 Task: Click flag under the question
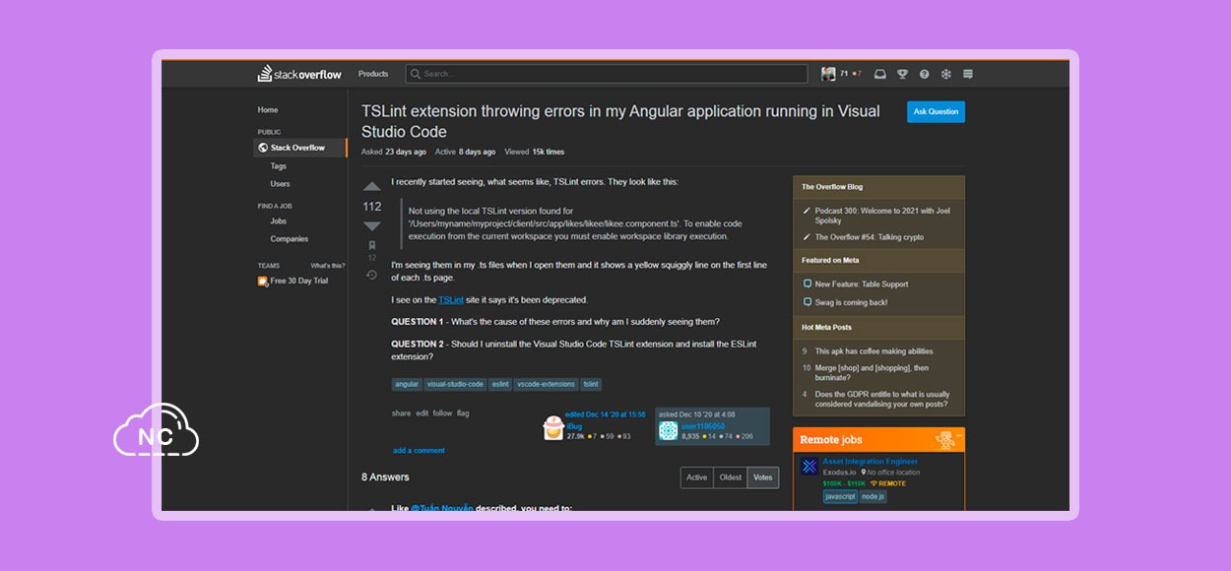coord(463,413)
